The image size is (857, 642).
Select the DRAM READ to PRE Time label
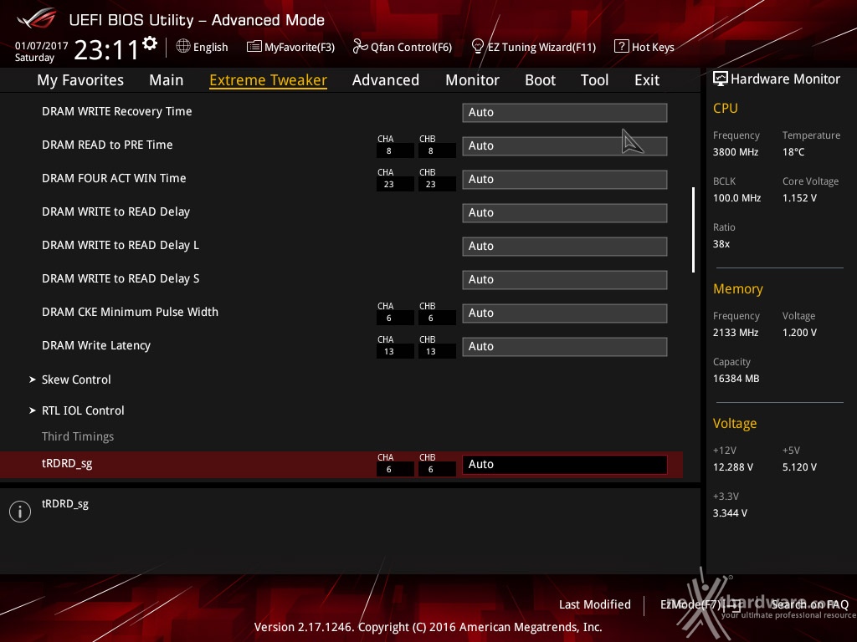tap(107, 145)
